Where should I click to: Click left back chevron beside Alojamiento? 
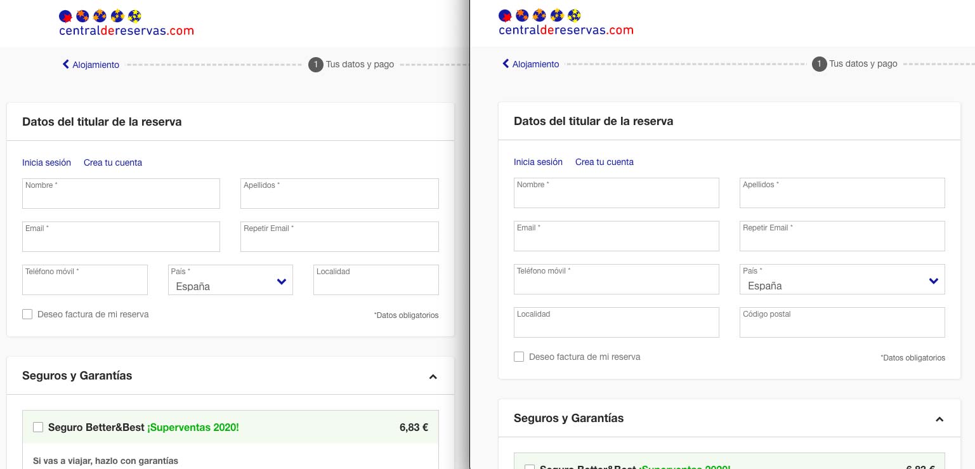pyautogui.click(x=65, y=64)
